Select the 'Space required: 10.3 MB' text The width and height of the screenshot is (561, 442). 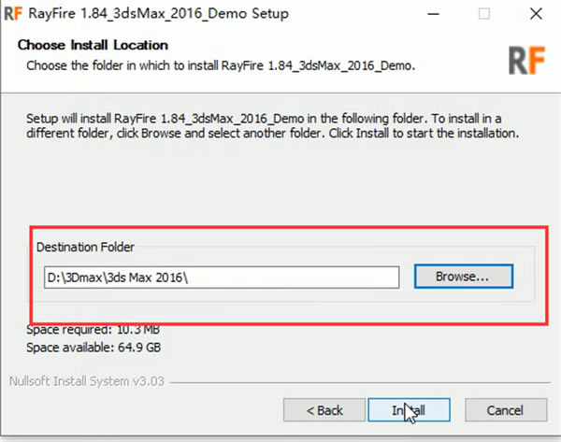pos(93,329)
